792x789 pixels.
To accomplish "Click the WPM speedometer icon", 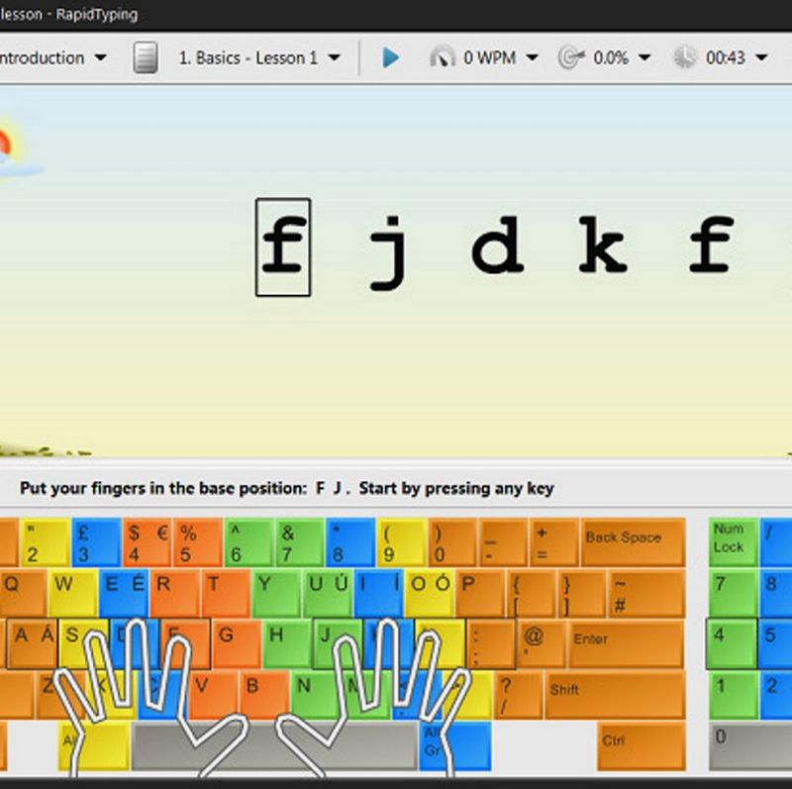I will 442,57.
